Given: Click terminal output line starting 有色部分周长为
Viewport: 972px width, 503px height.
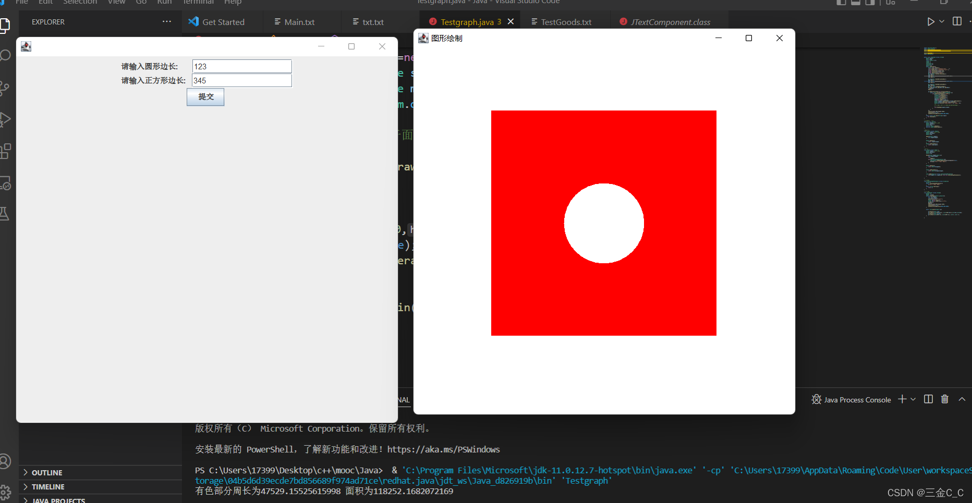Looking at the screenshot, I should [324, 491].
